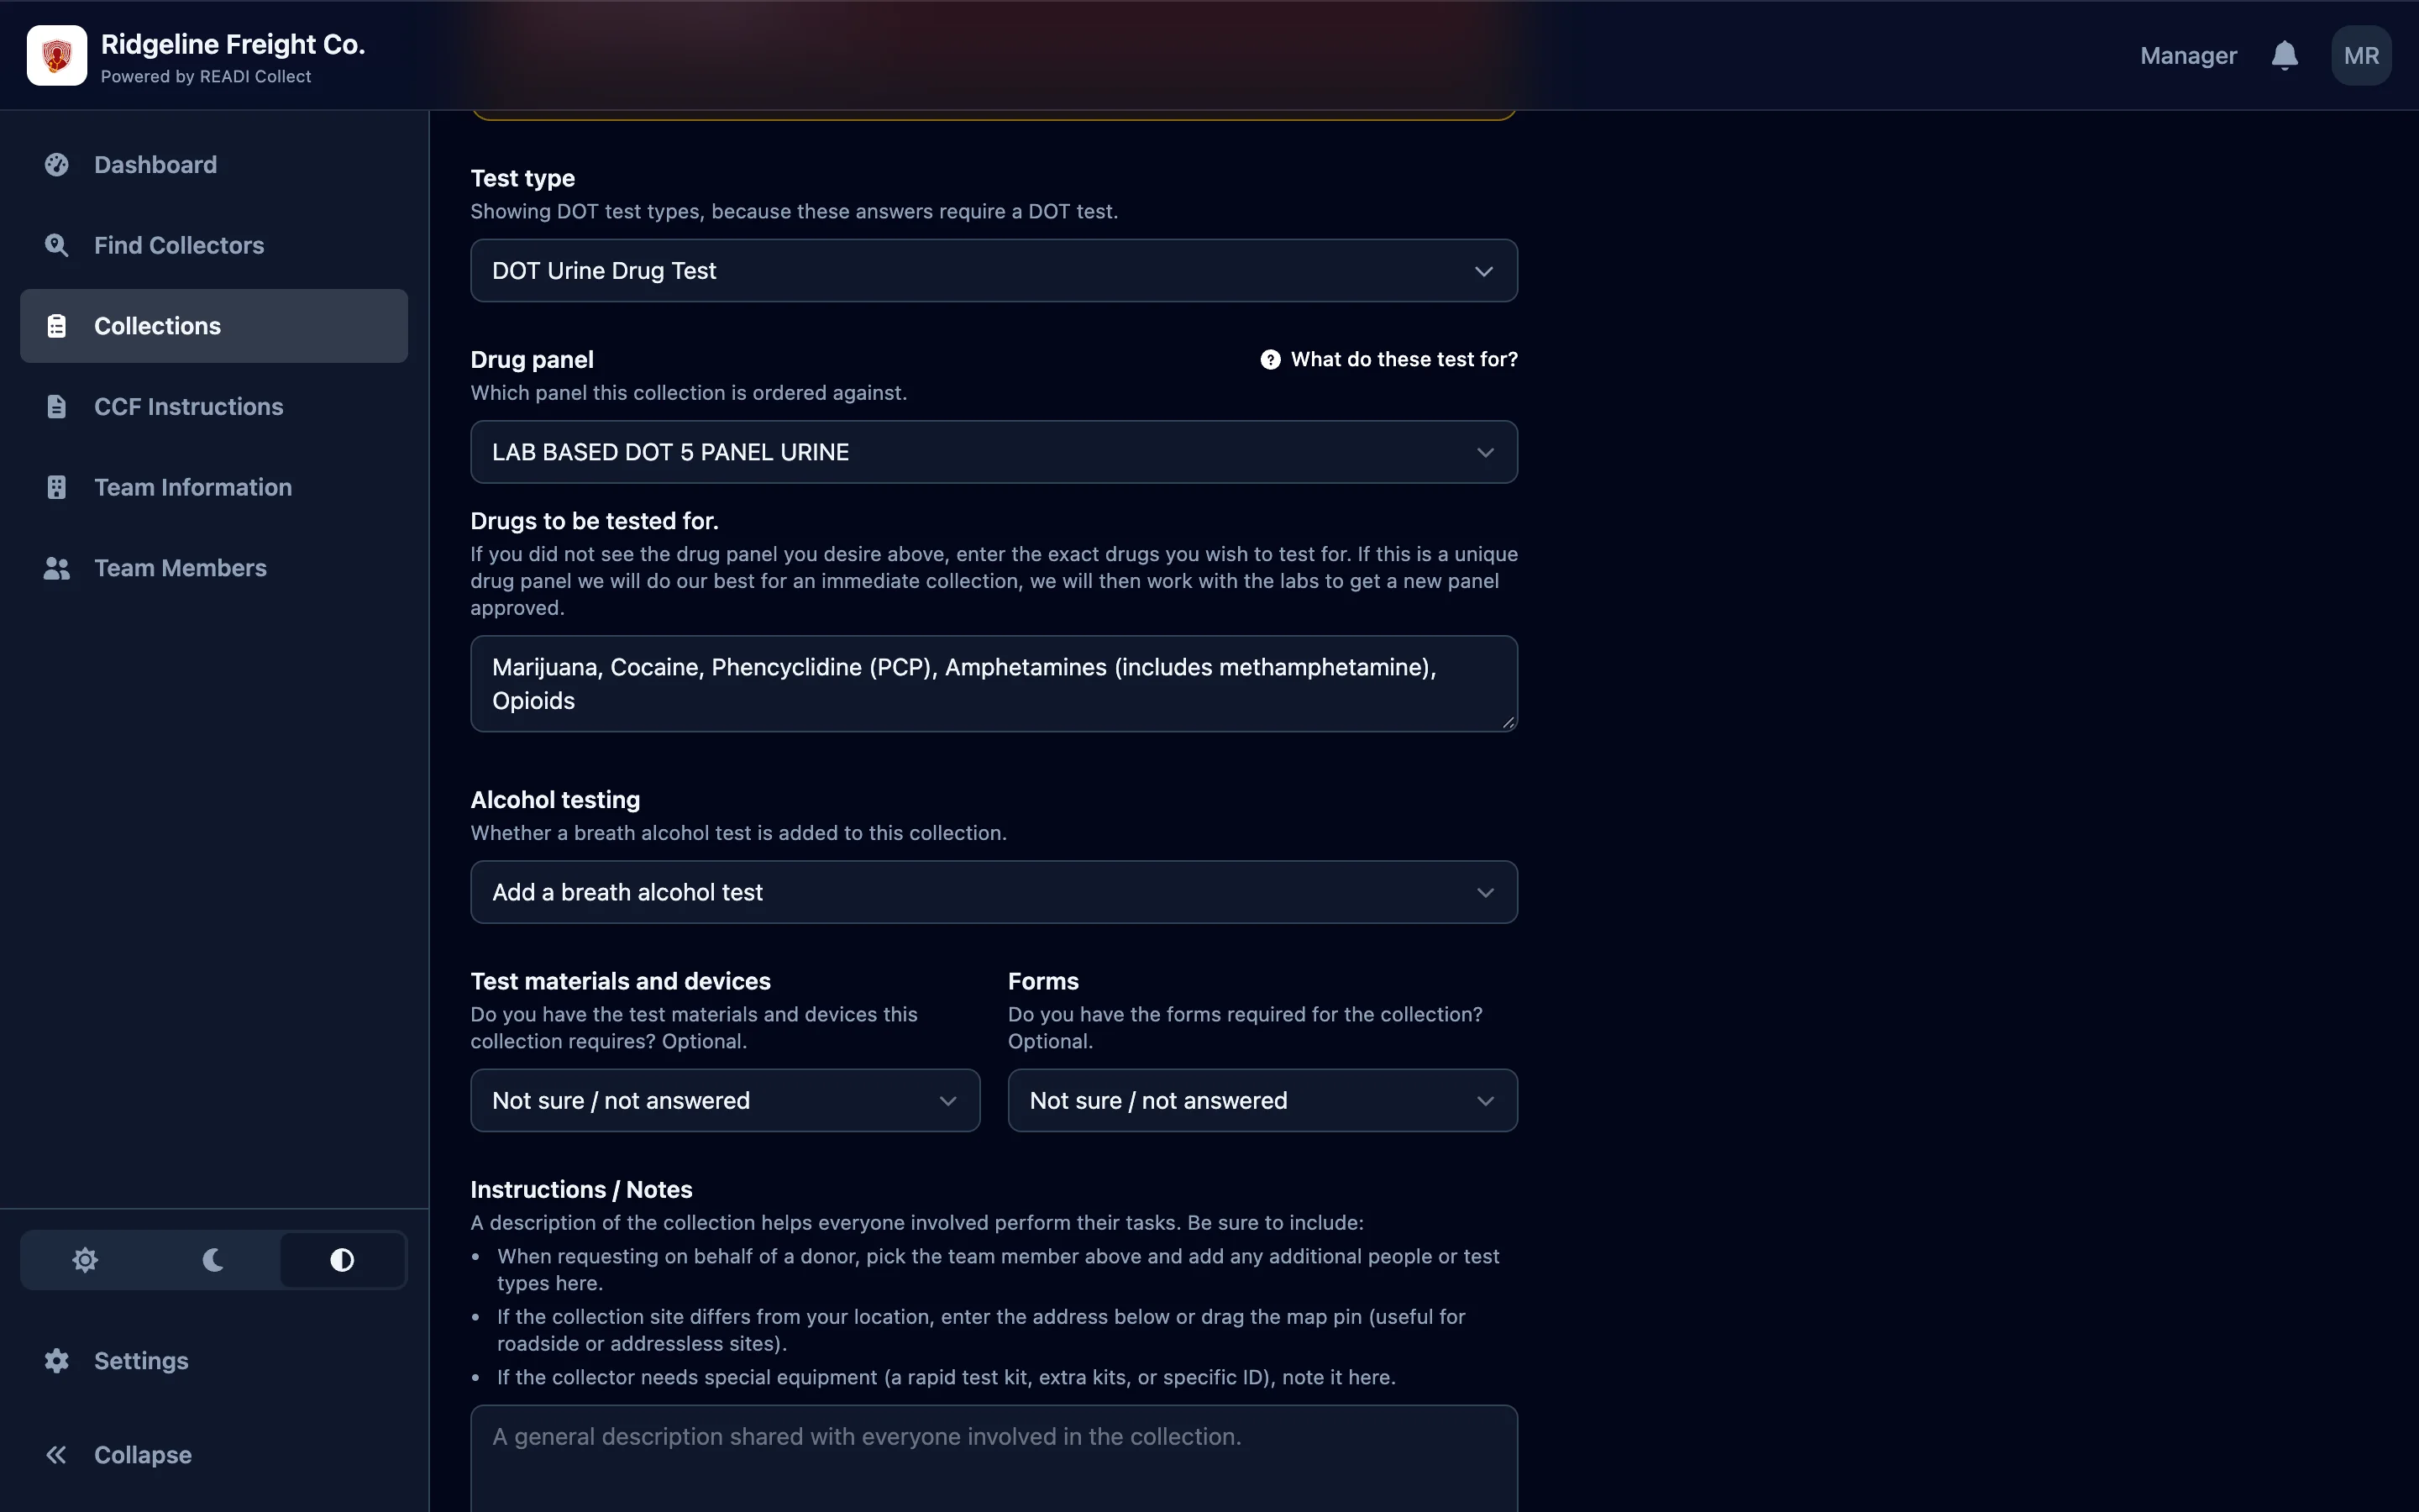Open the Test type dropdown
The image size is (2419, 1512).
(x=994, y=271)
